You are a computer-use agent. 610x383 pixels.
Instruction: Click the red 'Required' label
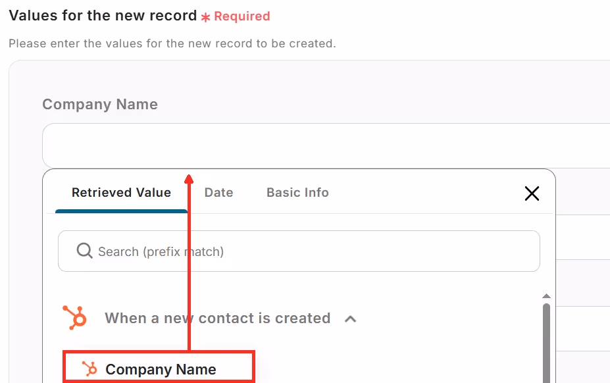pyautogui.click(x=242, y=16)
